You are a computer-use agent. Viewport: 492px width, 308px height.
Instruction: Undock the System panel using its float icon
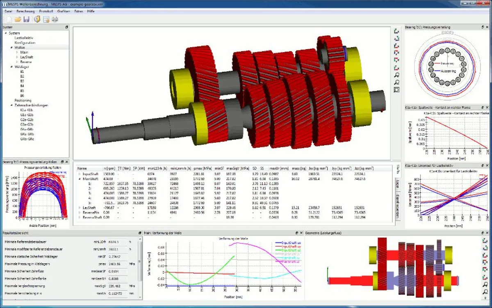[66, 27]
